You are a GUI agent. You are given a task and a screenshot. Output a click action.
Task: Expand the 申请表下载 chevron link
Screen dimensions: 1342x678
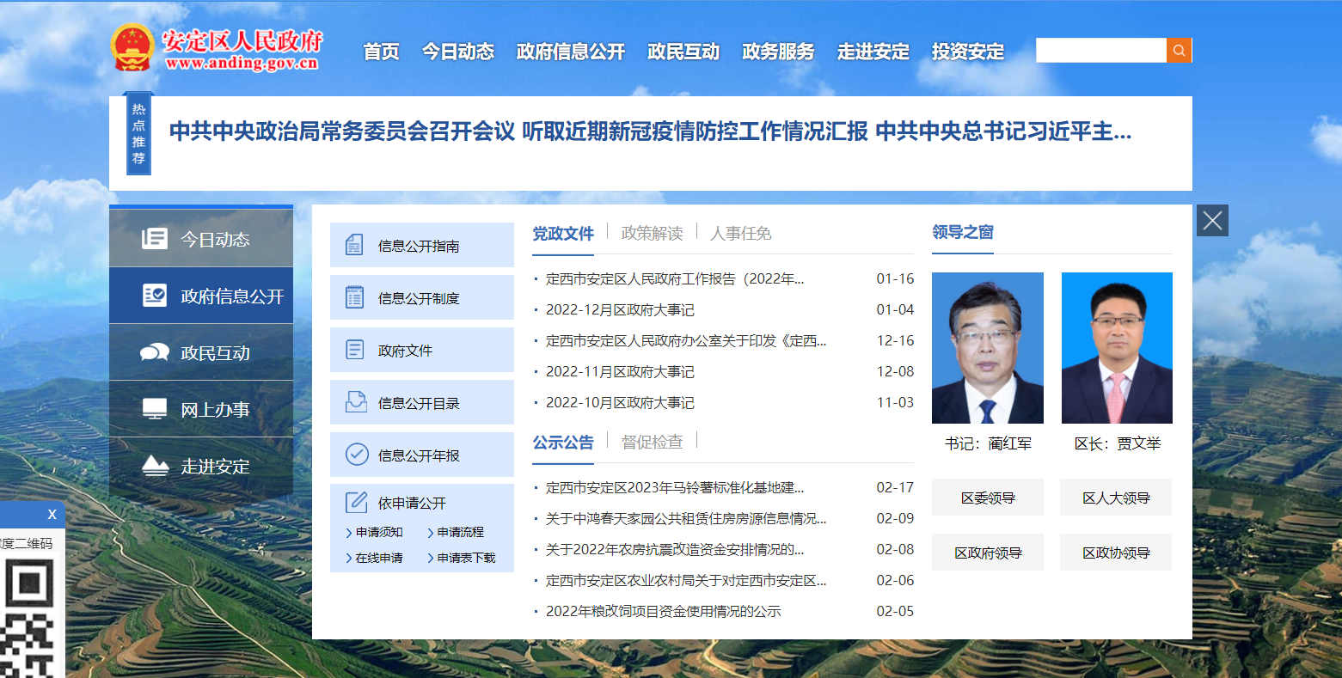462,558
